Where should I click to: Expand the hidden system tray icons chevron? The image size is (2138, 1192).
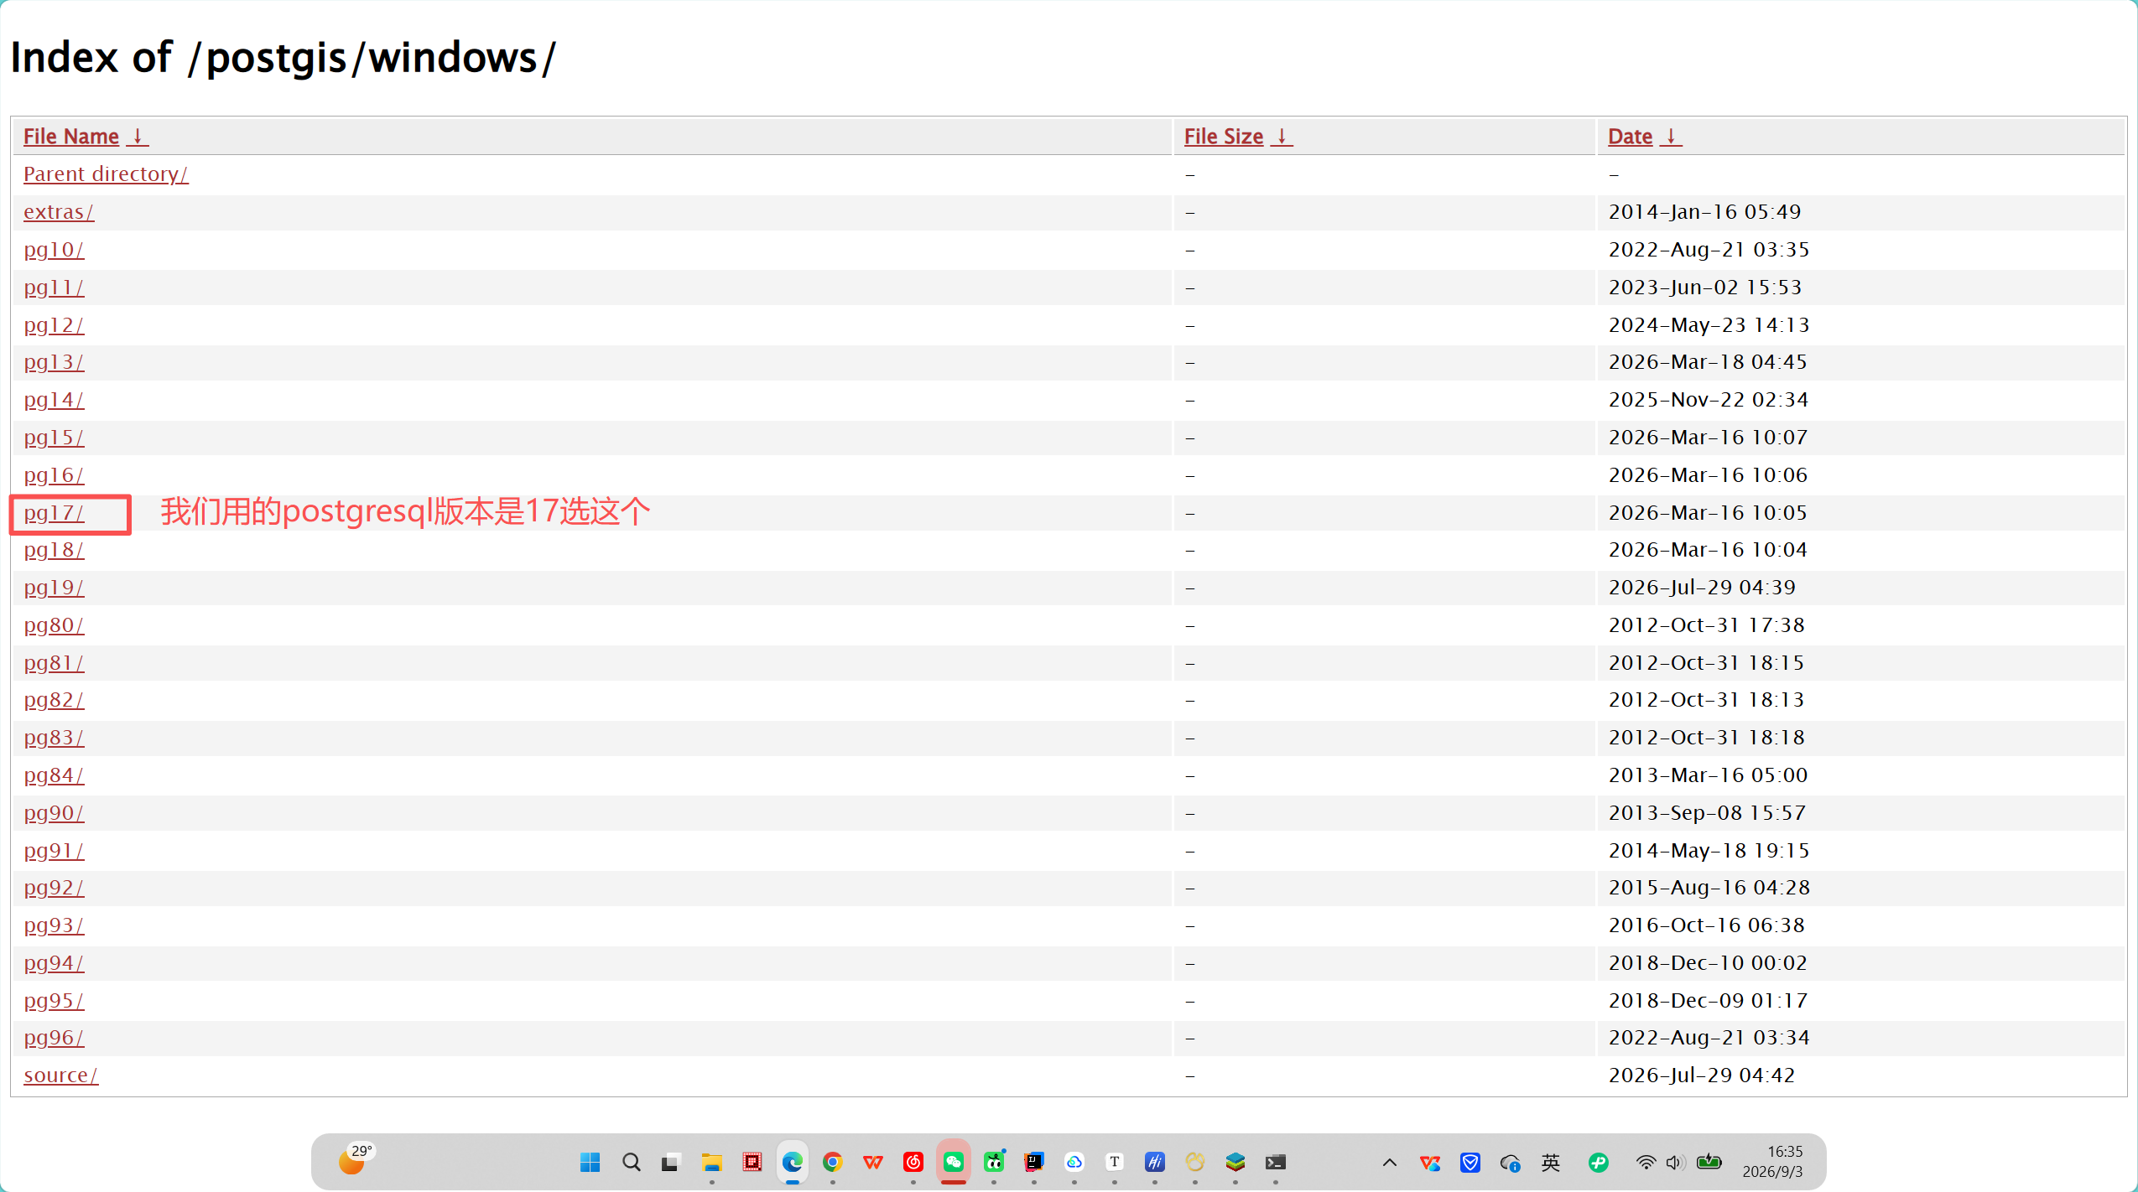point(1389,1162)
